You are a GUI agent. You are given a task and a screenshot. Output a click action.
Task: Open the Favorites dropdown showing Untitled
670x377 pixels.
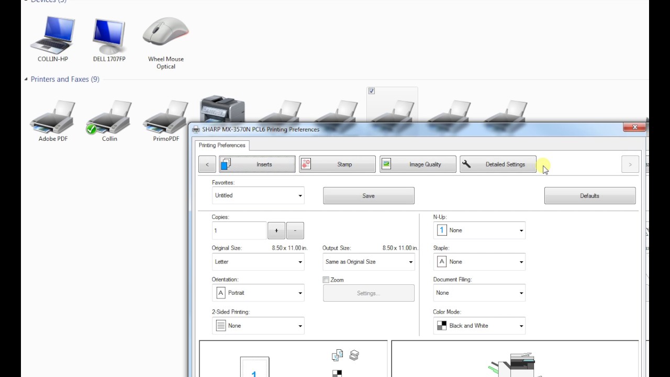pyautogui.click(x=258, y=195)
